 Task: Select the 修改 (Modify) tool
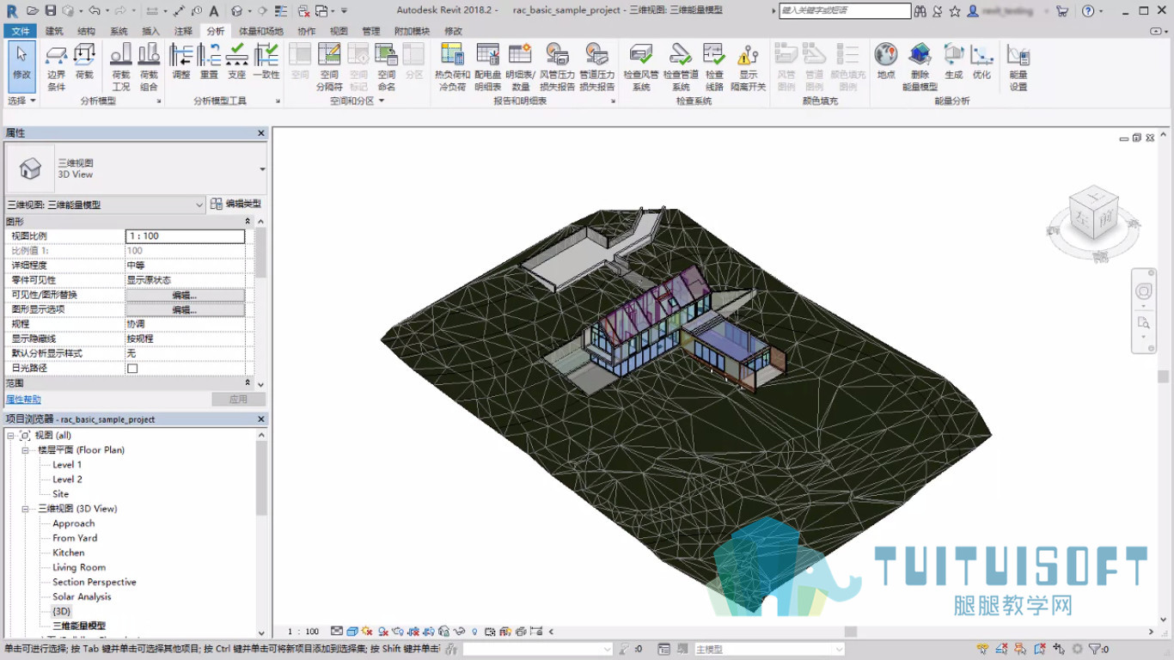pyautogui.click(x=21, y=65)
